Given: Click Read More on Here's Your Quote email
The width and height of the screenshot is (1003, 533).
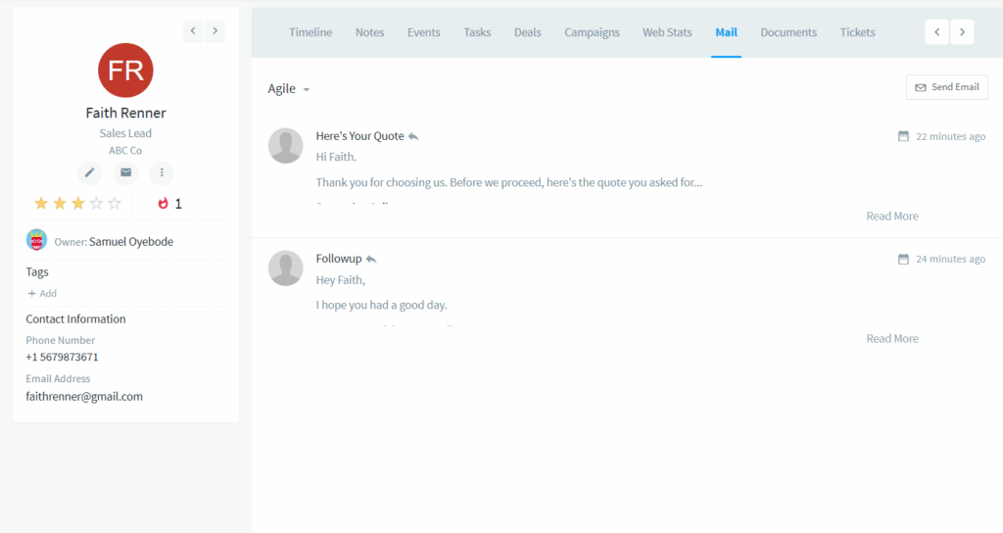Looking at the screenshot, I should [891, 216].
